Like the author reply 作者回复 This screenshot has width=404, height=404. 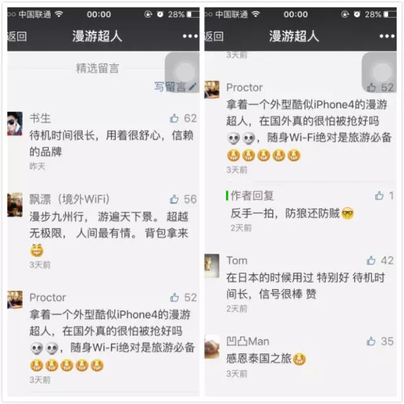[379, 196]
